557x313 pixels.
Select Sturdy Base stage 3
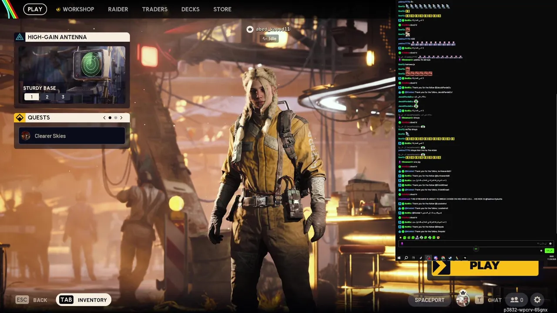tap(63, 97)
